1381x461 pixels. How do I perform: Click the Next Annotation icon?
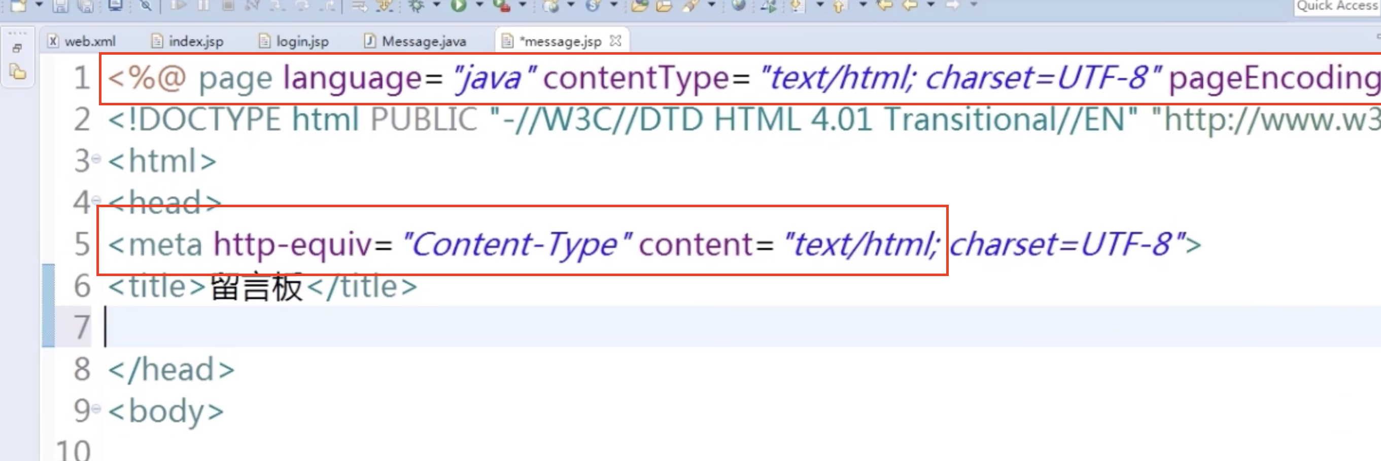798,6
